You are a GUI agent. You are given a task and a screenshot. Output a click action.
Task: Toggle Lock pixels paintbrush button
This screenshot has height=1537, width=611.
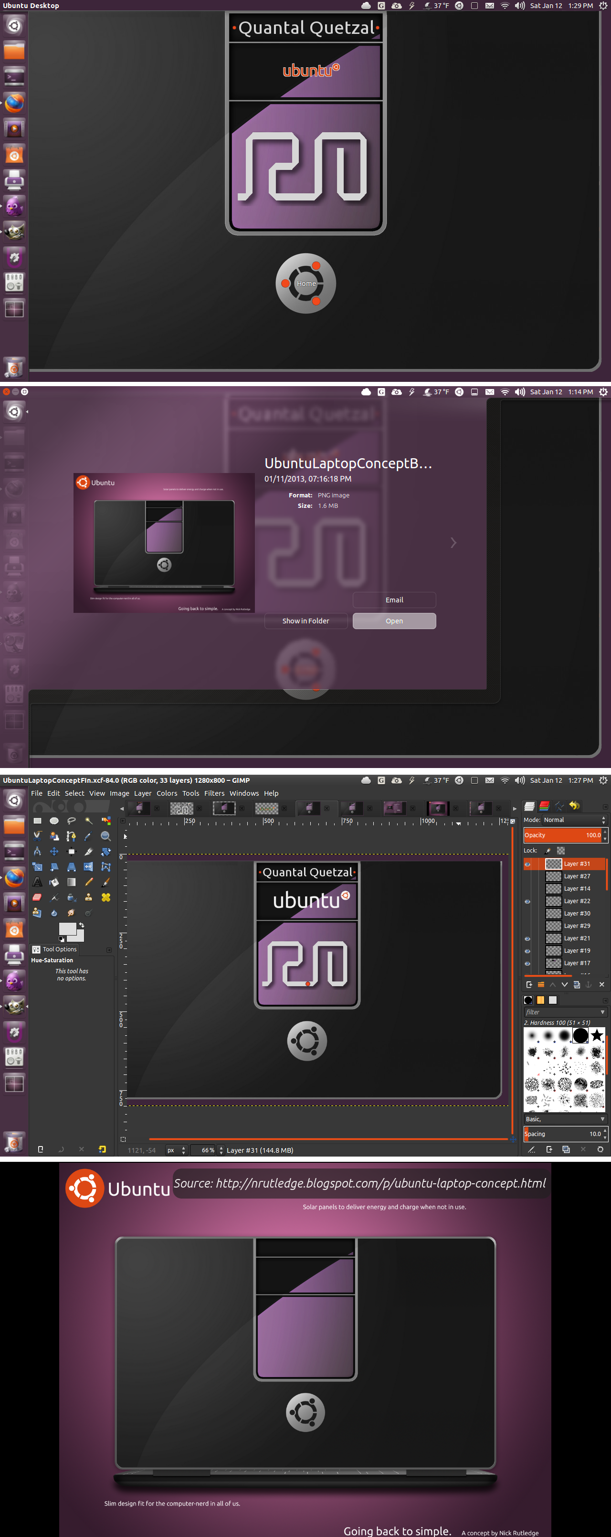548,851
